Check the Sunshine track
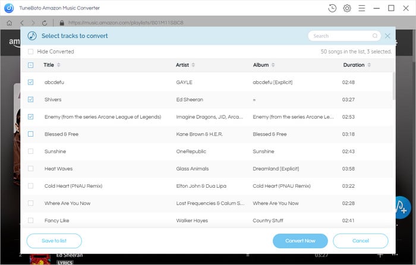This screenshot has width=416, height=265. 30,151
